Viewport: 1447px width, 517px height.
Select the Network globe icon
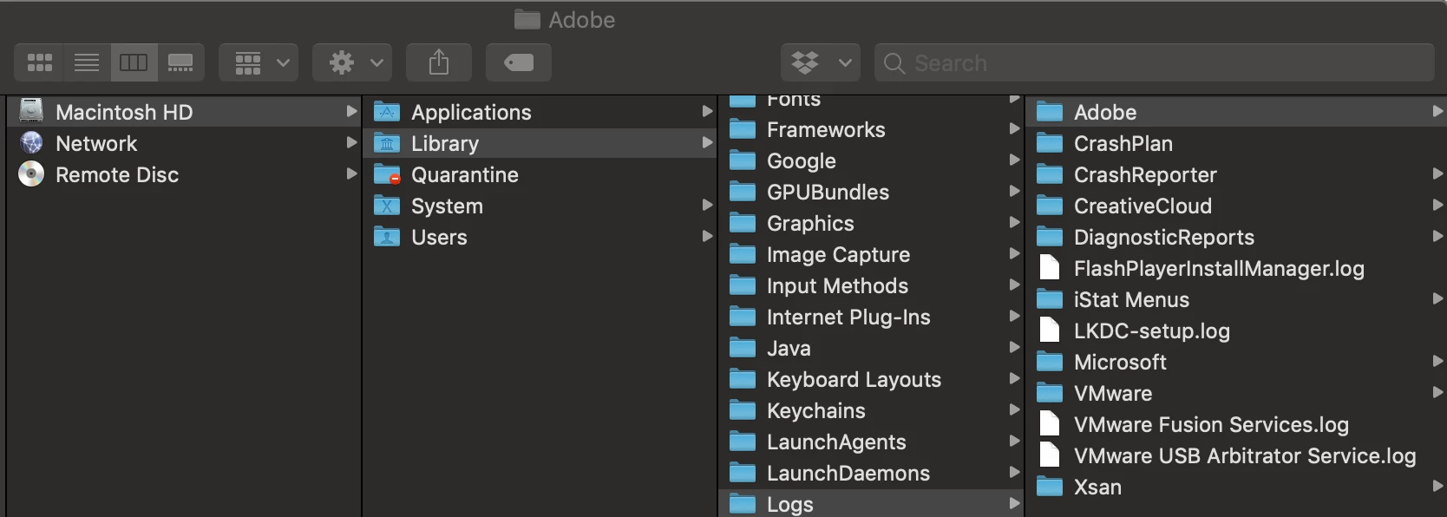coord(31,142)
